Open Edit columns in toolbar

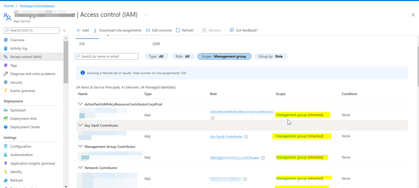tap(159, 30)
